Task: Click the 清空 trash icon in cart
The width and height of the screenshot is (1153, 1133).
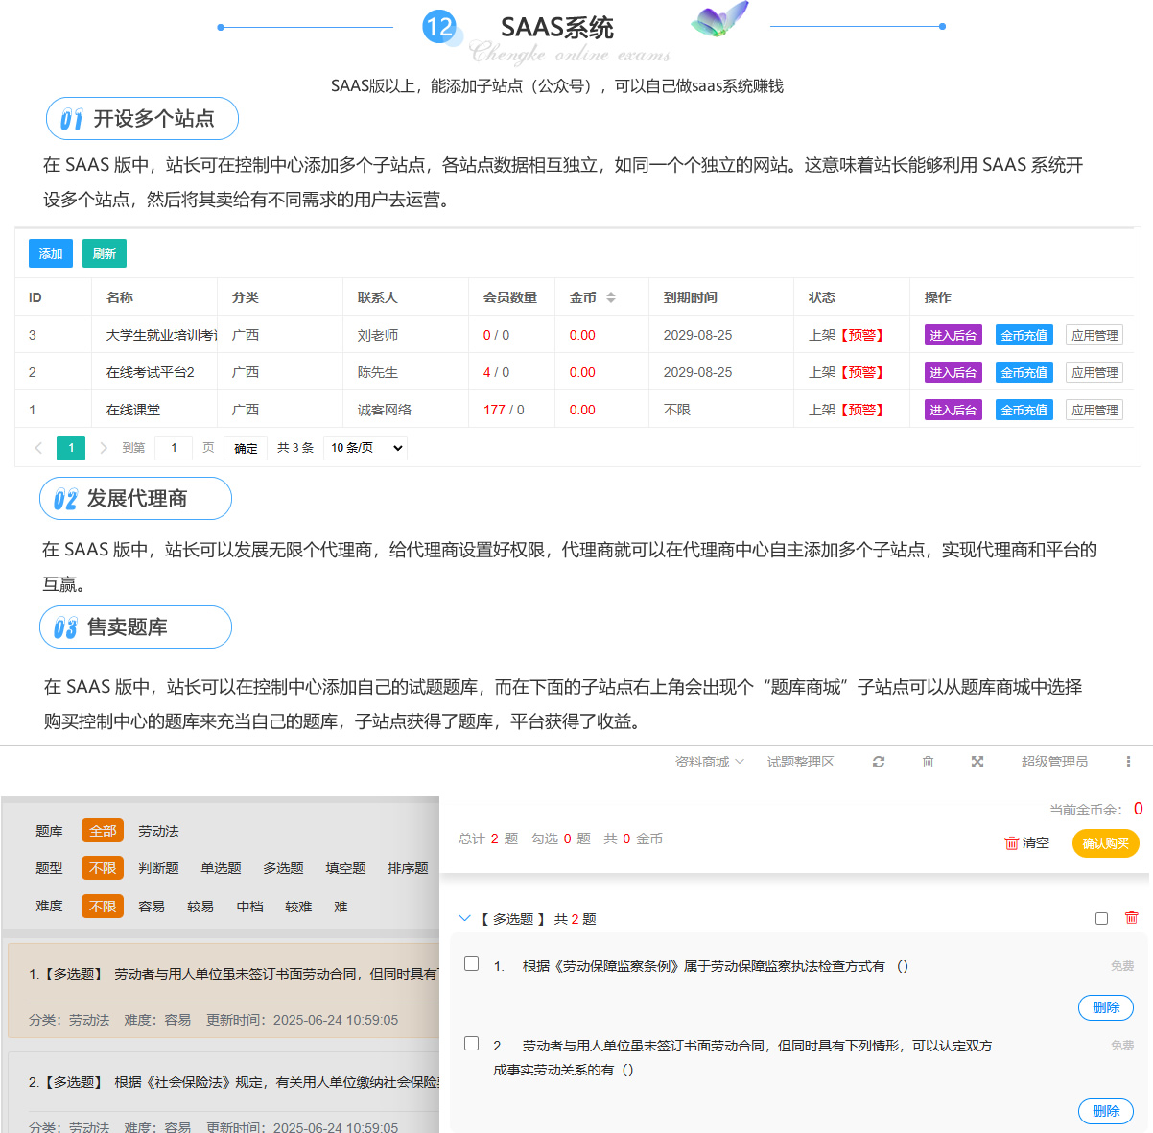Action: pyautogui.click(x=1011, y=843)
